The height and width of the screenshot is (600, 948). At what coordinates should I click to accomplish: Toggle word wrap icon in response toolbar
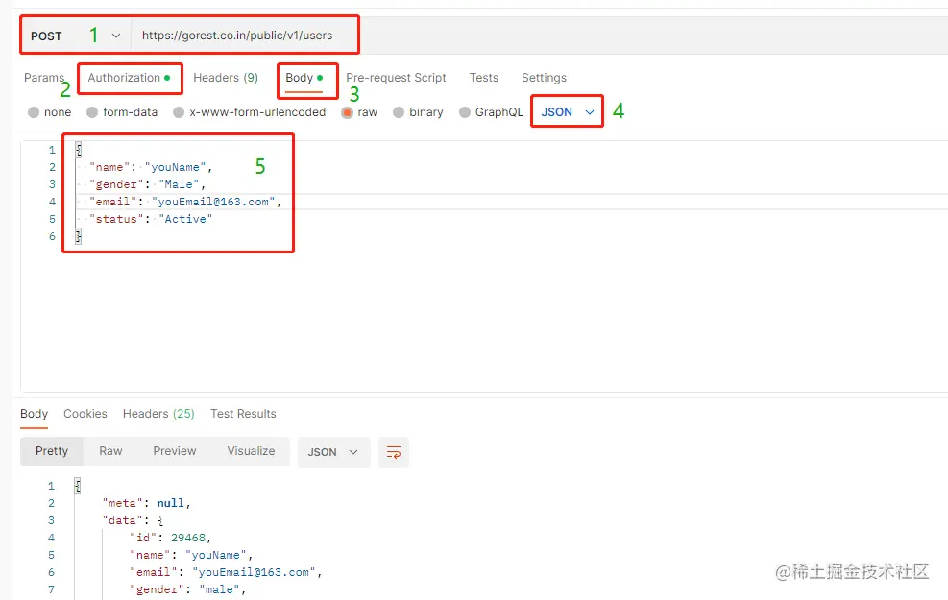tap(394, 452)
